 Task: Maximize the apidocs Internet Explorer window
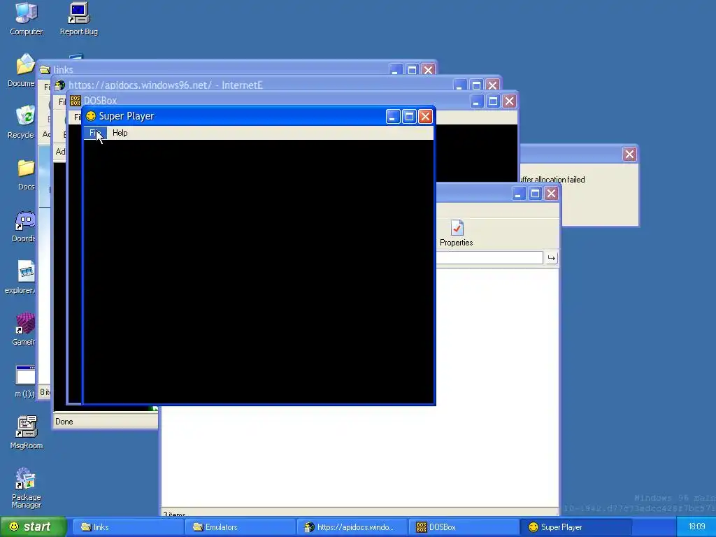pyautogui.click(x=476, y=85)
